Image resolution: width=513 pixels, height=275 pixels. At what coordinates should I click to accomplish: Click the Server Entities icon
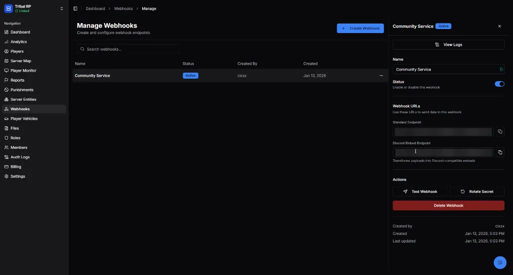[6, 99]
